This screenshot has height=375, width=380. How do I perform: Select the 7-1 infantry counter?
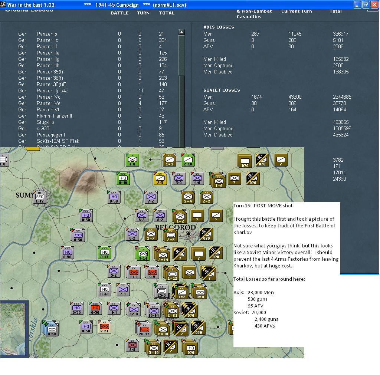coord(123,290)
